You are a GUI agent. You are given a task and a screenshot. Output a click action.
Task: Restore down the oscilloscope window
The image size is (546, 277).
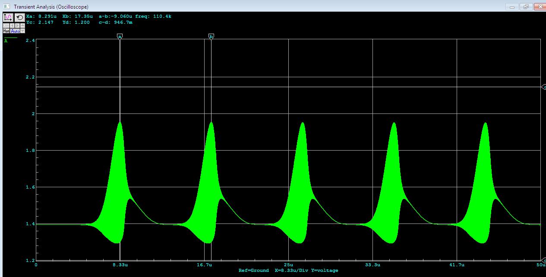[526, 6]
